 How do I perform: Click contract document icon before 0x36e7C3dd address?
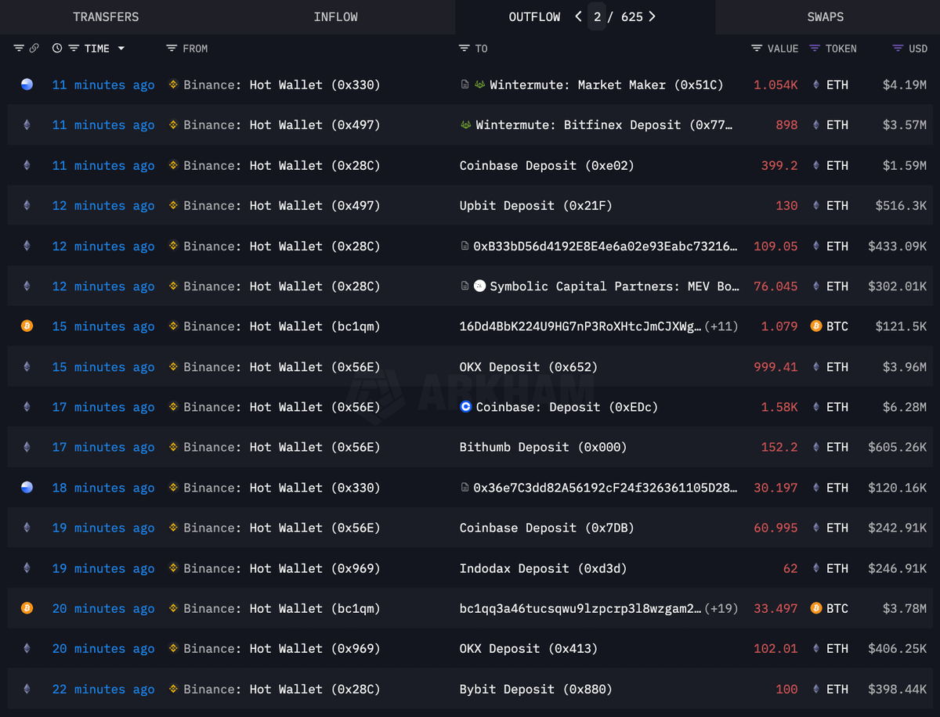pyautogui.click(x=465, y=488)
